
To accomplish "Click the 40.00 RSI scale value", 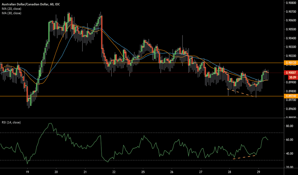I will [290, 154].
